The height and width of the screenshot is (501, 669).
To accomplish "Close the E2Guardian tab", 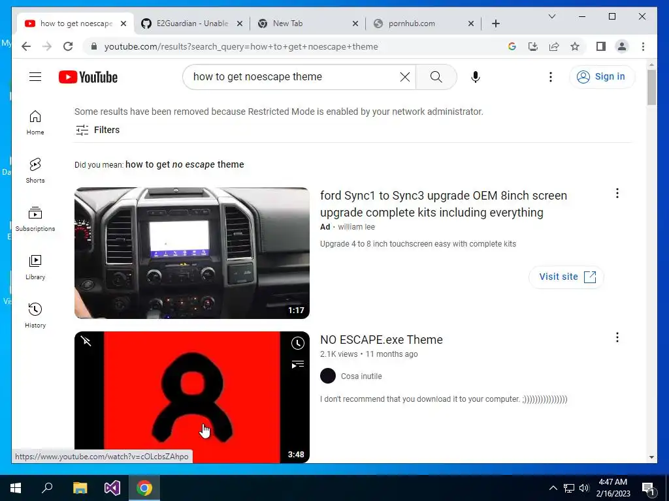I will [240, 23].
